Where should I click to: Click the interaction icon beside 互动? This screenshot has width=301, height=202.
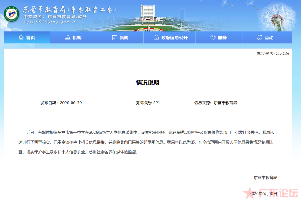[x=259, y=38]
